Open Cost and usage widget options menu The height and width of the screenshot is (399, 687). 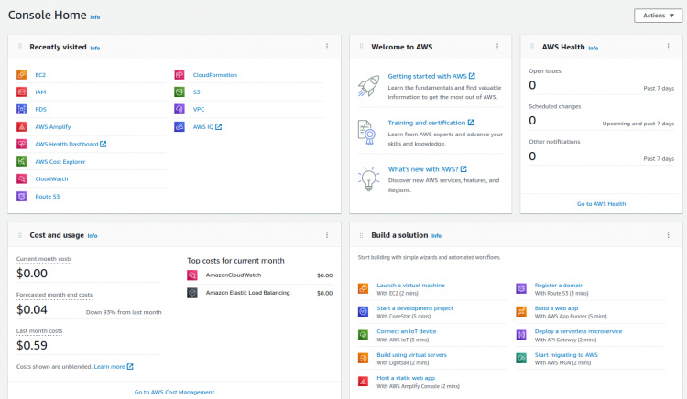(327, 235)
